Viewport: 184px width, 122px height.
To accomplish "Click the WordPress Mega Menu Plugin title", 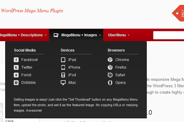I will [32, 11].
